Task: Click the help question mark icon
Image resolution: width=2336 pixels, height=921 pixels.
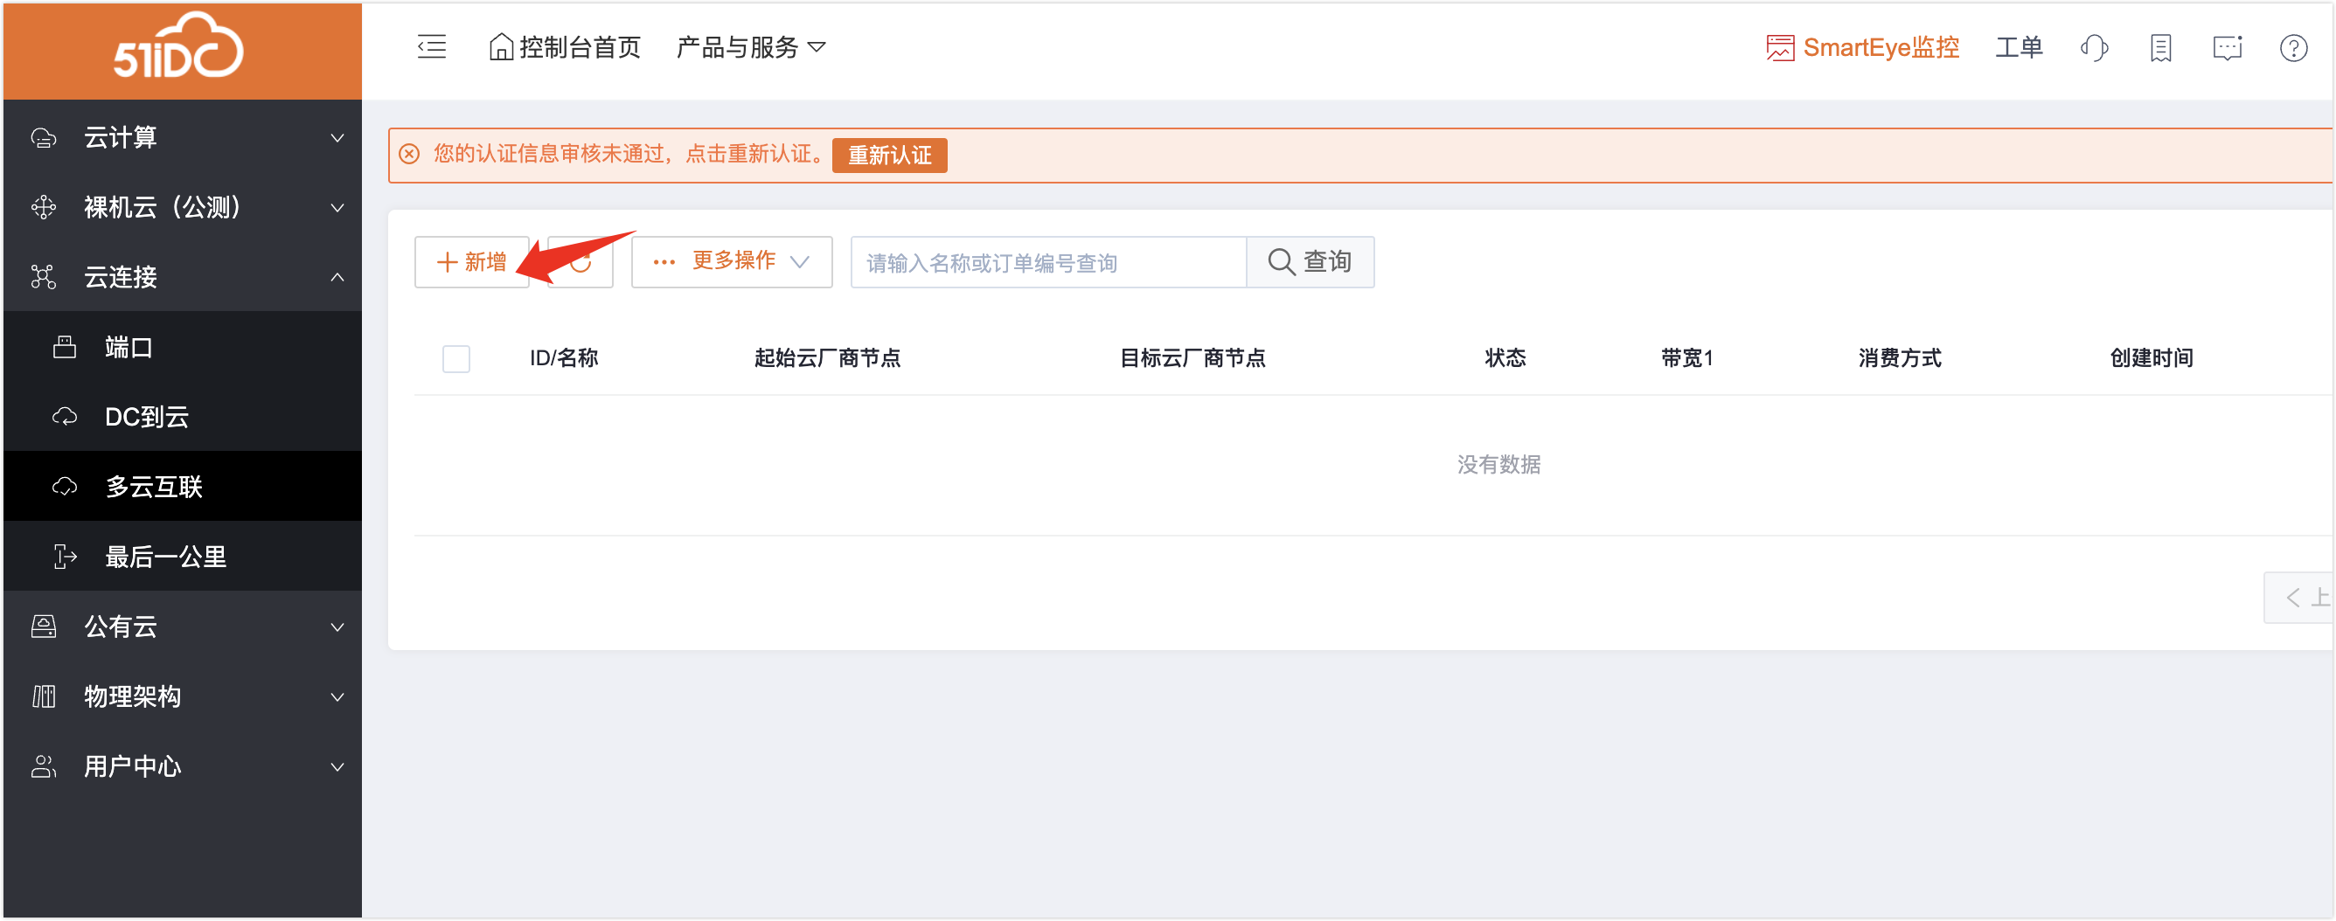Action: click(2293, 47)
